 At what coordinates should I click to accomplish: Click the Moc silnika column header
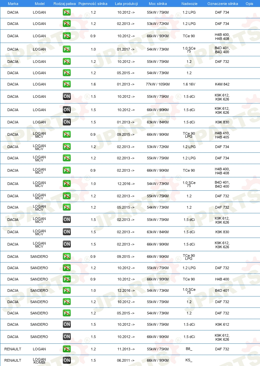[x=158, y=4]
